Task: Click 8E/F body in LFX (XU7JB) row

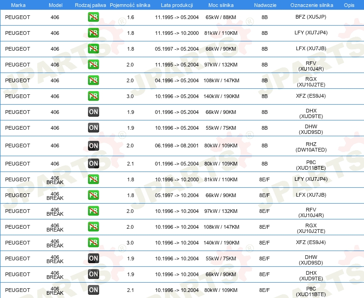Action: 264,195
